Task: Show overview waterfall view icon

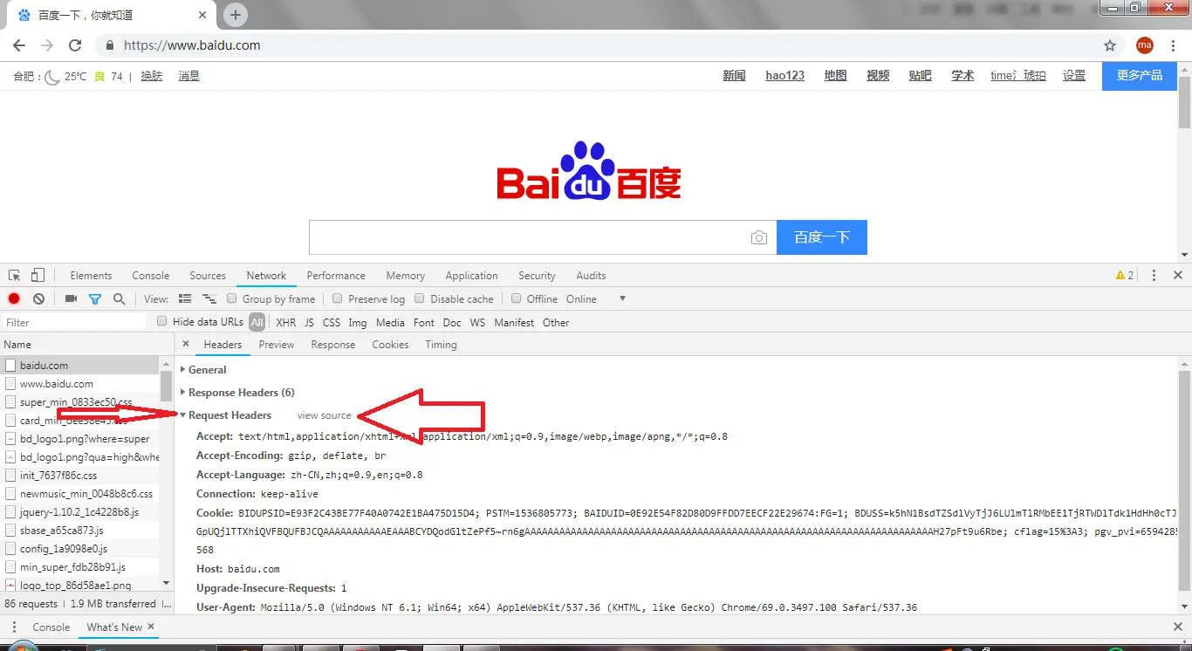Action: [x=209, y=299]
